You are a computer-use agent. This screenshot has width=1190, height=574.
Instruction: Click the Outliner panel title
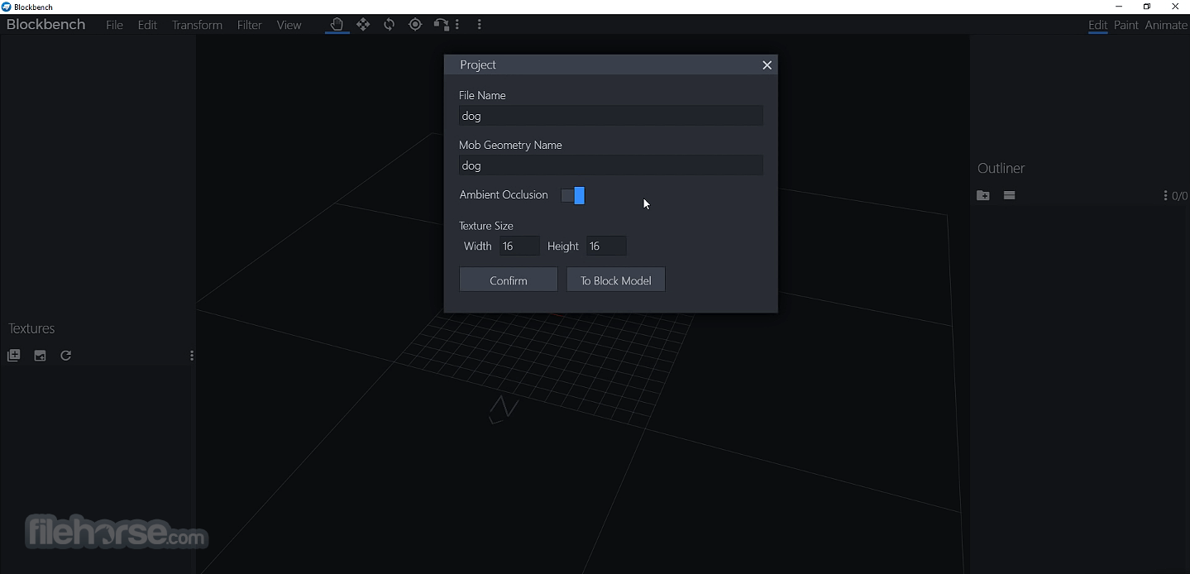(x=1001, y=168)
